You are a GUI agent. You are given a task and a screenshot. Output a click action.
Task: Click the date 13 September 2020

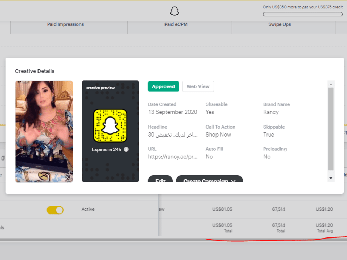click(x=172, y=112)
